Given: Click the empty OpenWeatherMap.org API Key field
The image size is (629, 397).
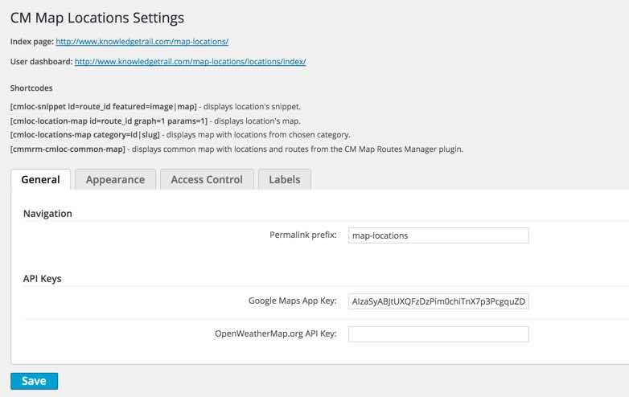Looking at the screenshot, I should point(438,334).
